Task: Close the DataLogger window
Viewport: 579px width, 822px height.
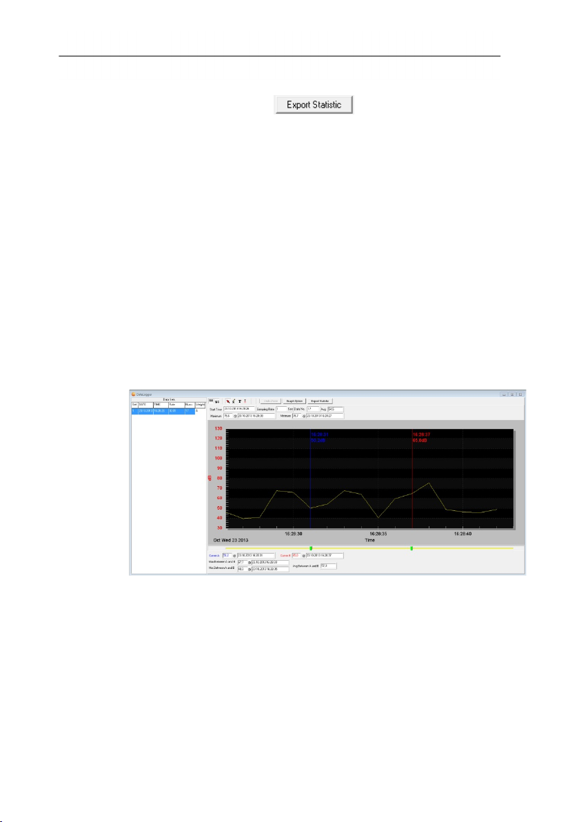Action: [x=520, y=394]
